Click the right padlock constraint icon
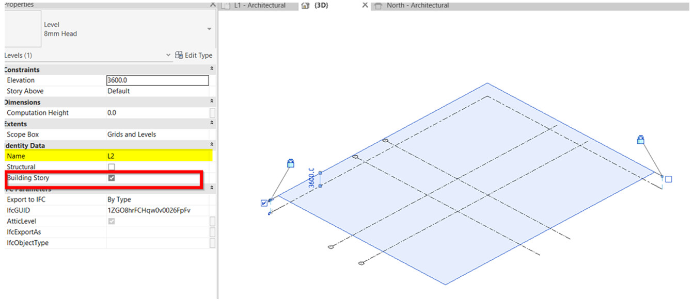 [x=641, y=140]
